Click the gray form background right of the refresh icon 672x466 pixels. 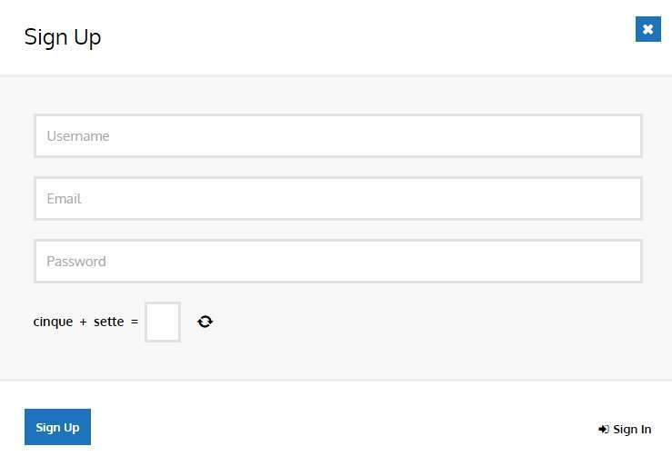click(427, 322)
